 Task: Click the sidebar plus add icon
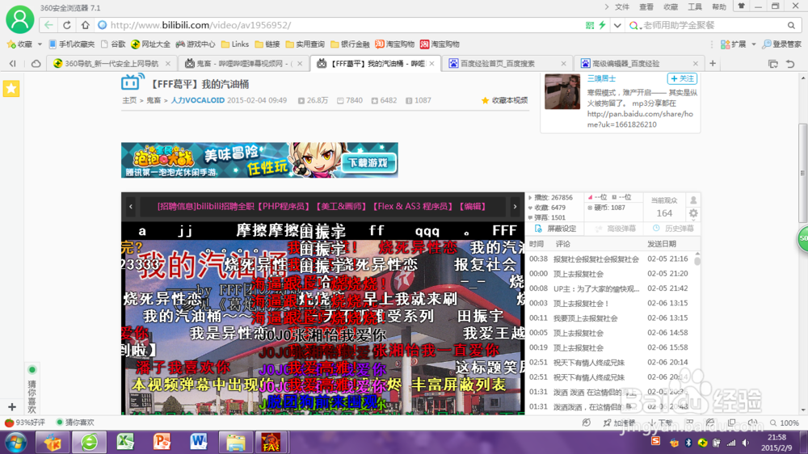(12, 407)
